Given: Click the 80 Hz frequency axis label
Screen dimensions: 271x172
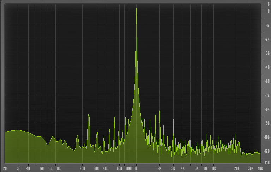Looking at the screenshot, I should pos(52,168).
